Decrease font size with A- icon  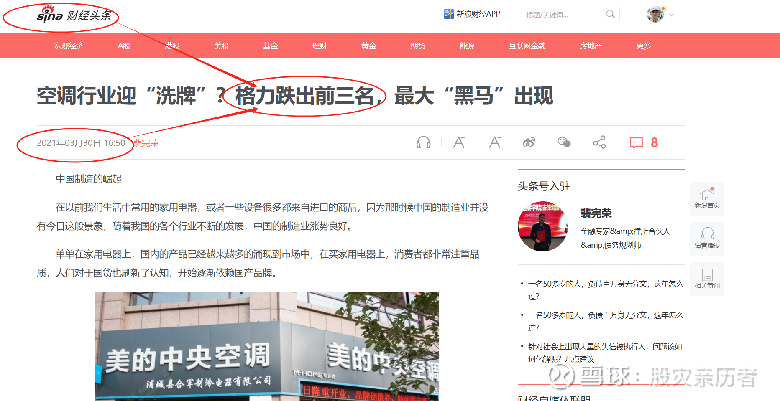pyautogui.click(x=459, y=142)
